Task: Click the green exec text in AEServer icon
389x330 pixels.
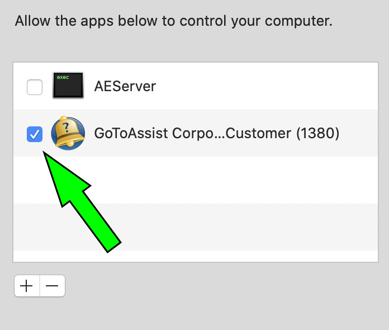Action: tap(63, 77)
